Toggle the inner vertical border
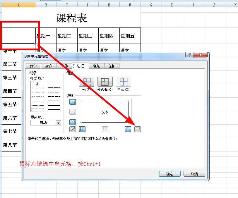The height and width of the screenshot is (198, 238). point(105,128)
